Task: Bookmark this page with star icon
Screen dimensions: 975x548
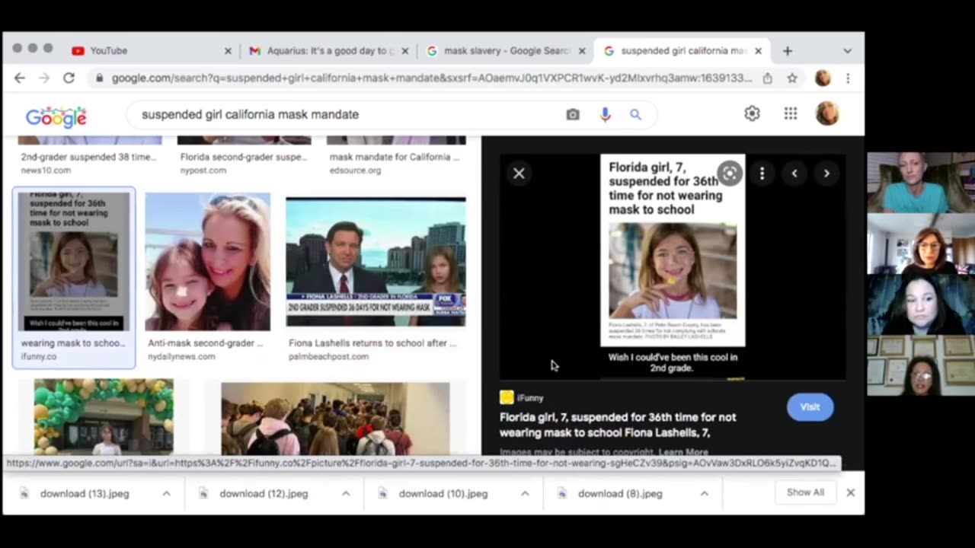Action: click(792, 78)
